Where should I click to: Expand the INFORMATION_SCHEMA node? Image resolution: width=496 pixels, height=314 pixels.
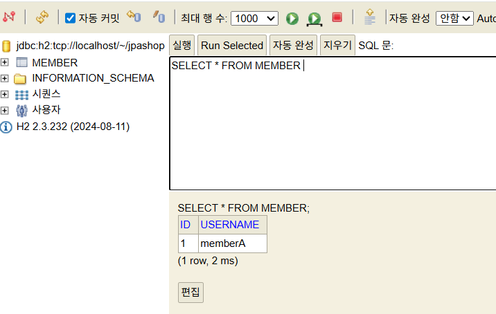click(5, 78)
